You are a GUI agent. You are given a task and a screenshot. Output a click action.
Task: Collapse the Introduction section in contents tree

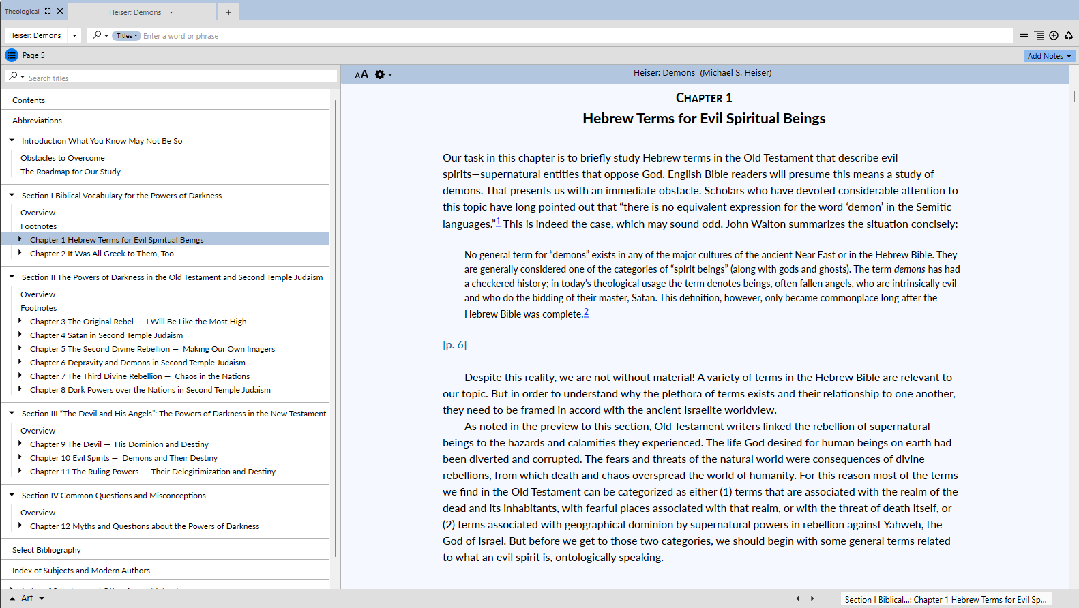12,140
